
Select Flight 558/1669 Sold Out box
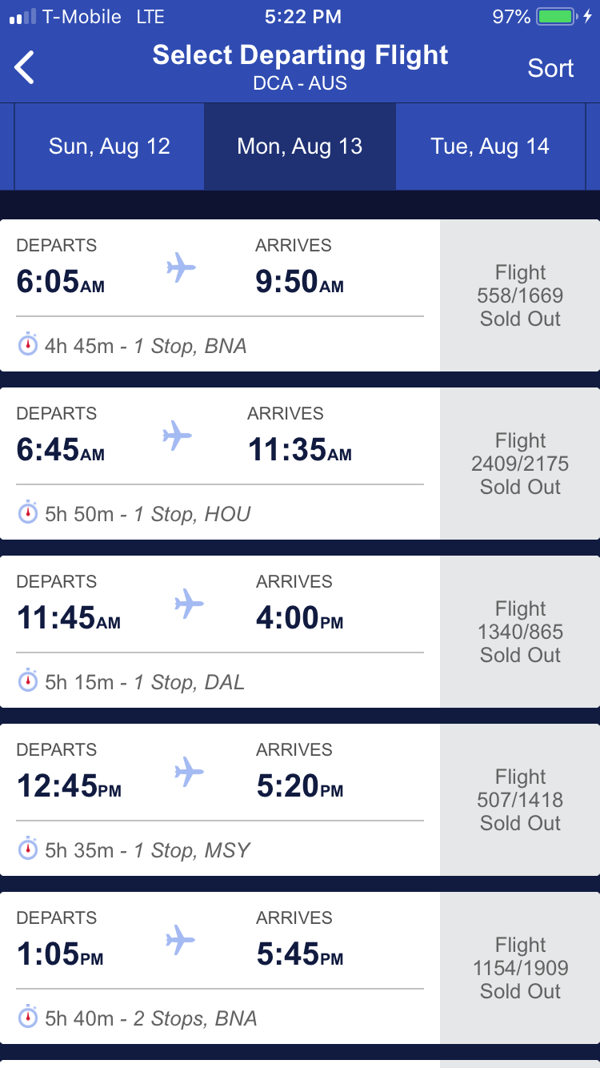point(520,295)
